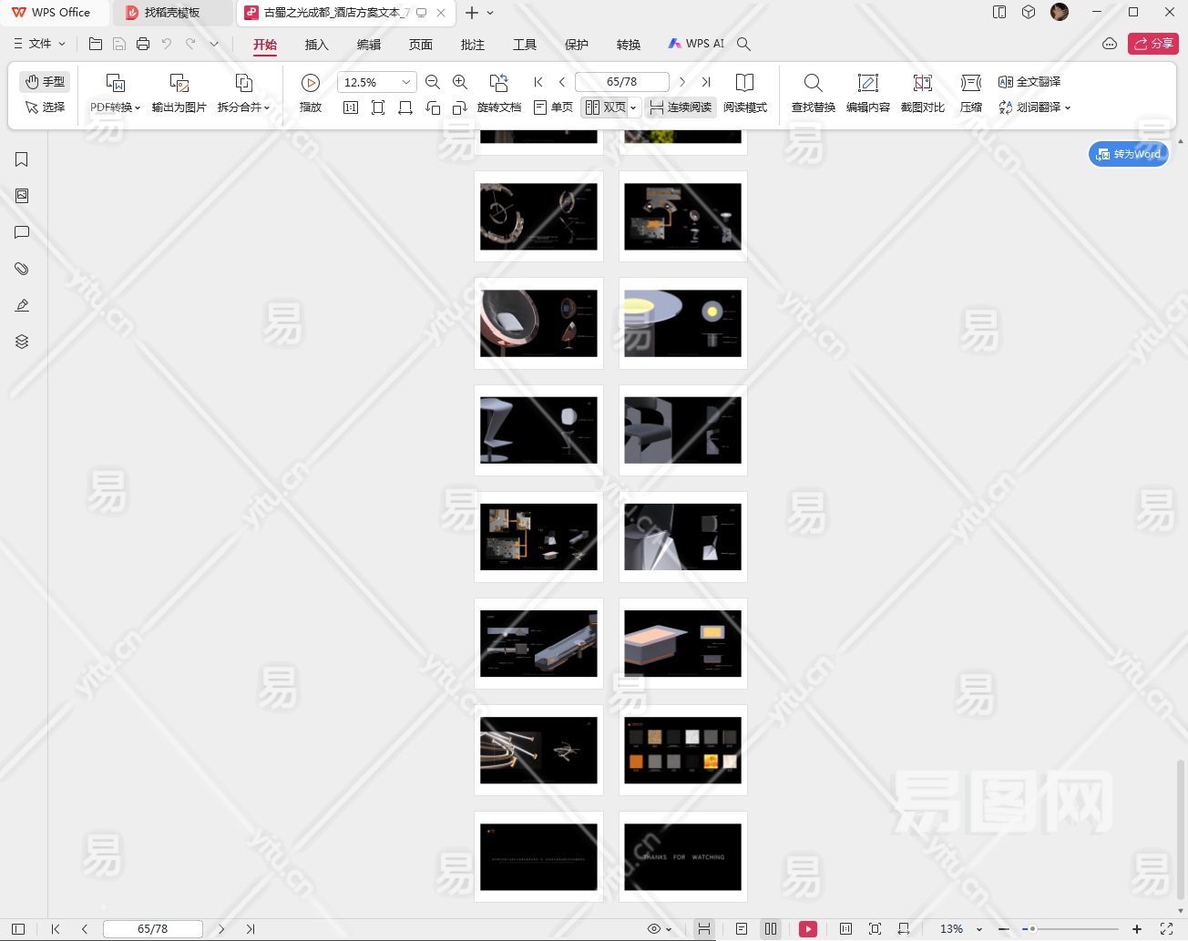Expand the 12.5% zoom level dropdown
This screenshot has height=941, width=1188.
click(406, 82)
